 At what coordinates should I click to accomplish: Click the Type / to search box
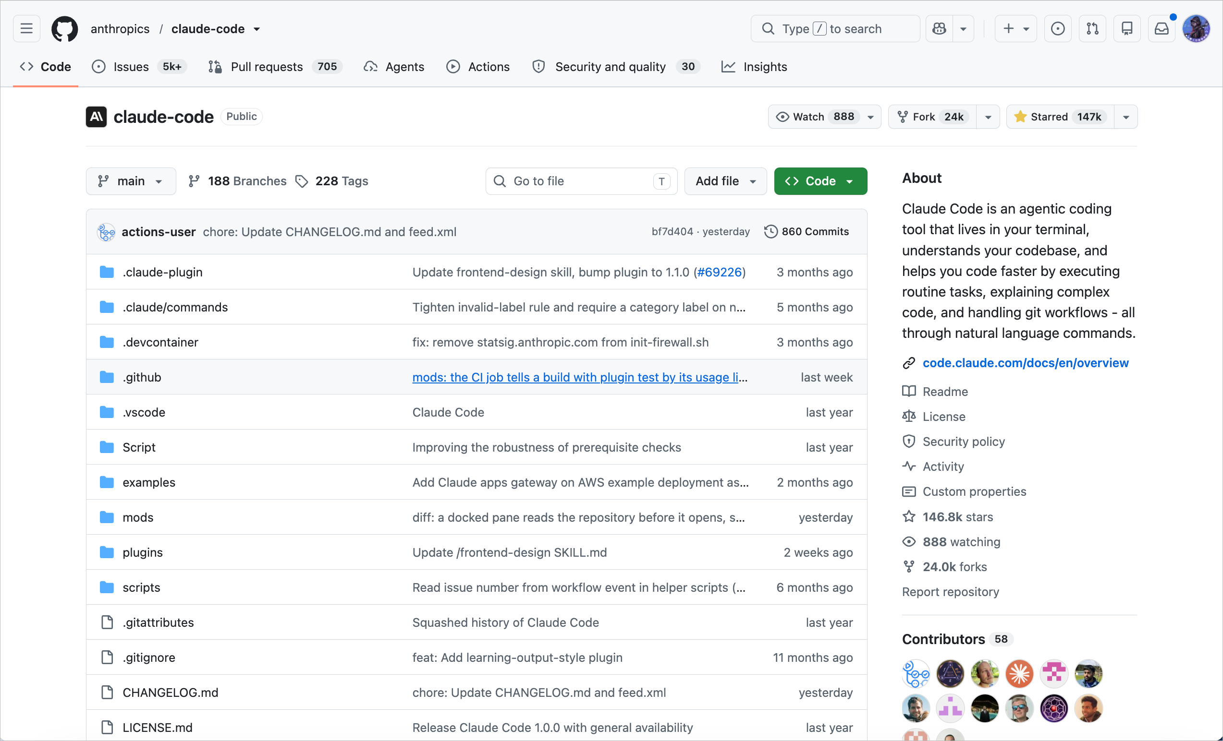835,29
